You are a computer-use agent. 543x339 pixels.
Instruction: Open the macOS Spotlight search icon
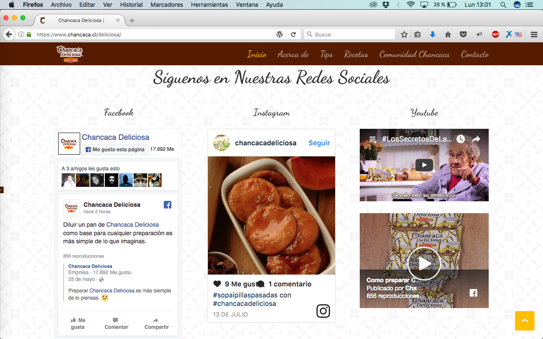(503, 5)
